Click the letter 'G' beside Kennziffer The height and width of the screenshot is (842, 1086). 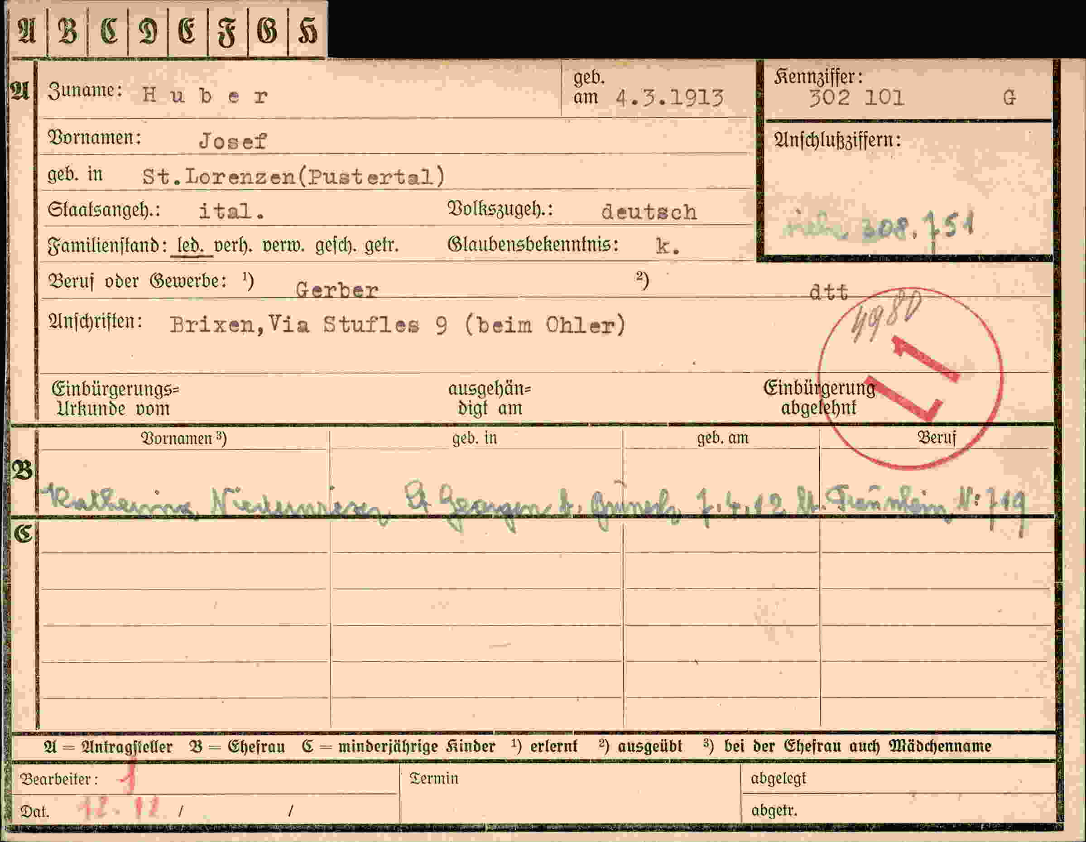1009,97
